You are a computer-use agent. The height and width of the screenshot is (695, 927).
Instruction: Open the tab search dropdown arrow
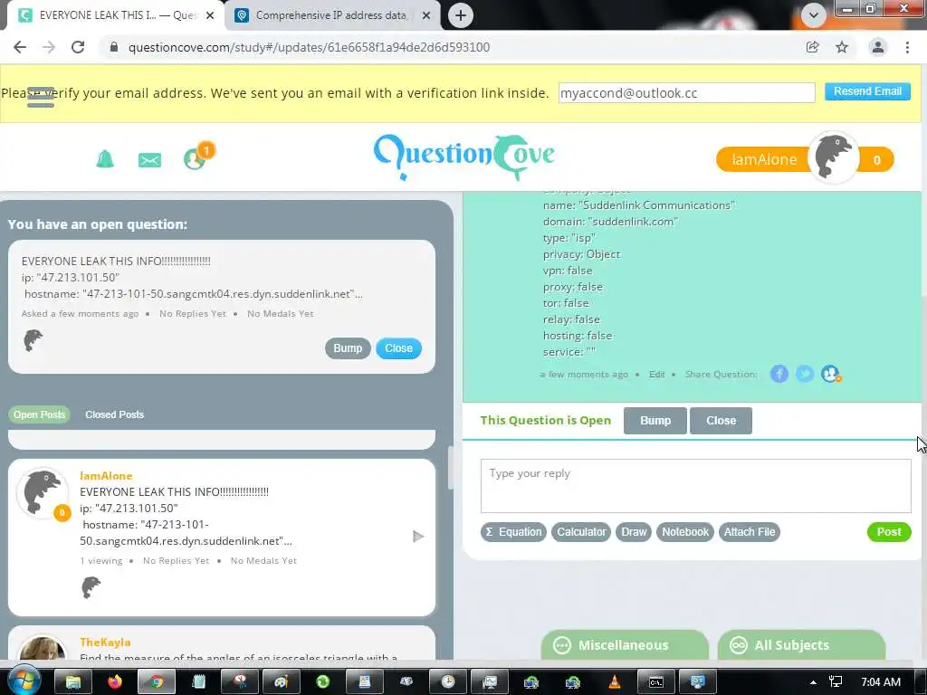coord(814,15)
